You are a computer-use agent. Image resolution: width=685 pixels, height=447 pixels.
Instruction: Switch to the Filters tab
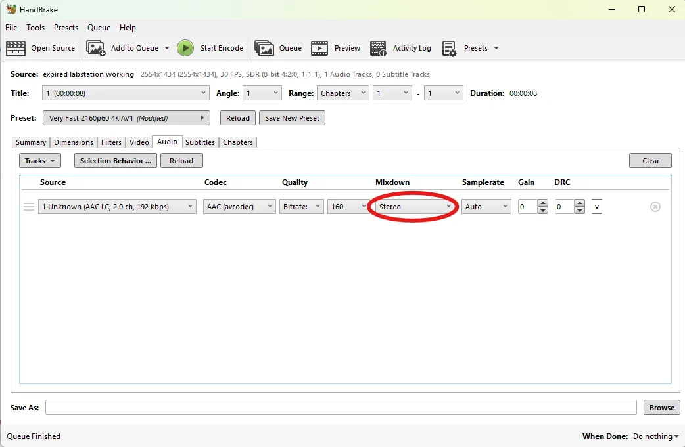(111, 142)
